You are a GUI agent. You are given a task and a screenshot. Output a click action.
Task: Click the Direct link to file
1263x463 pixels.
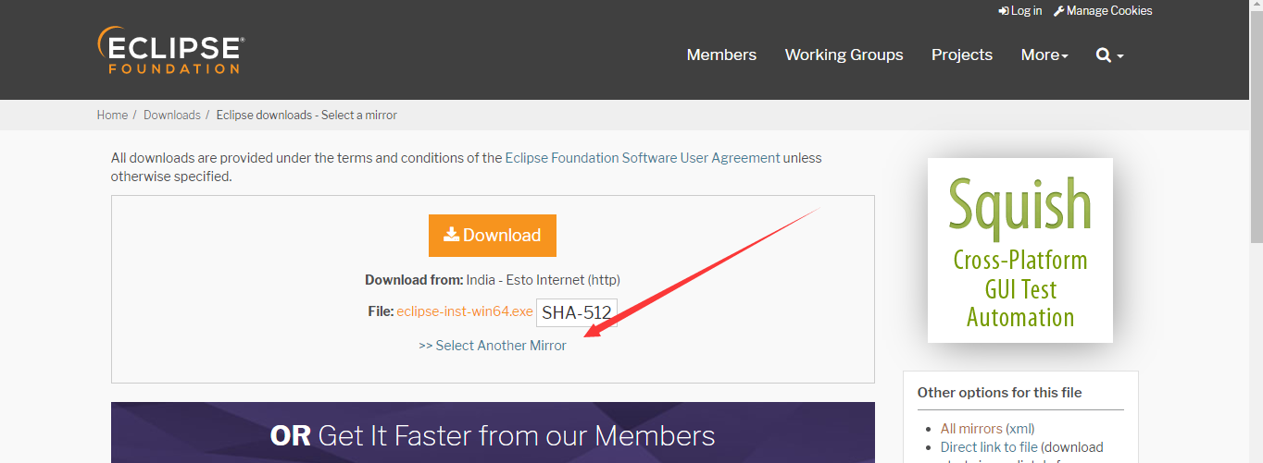coord(988,447)
